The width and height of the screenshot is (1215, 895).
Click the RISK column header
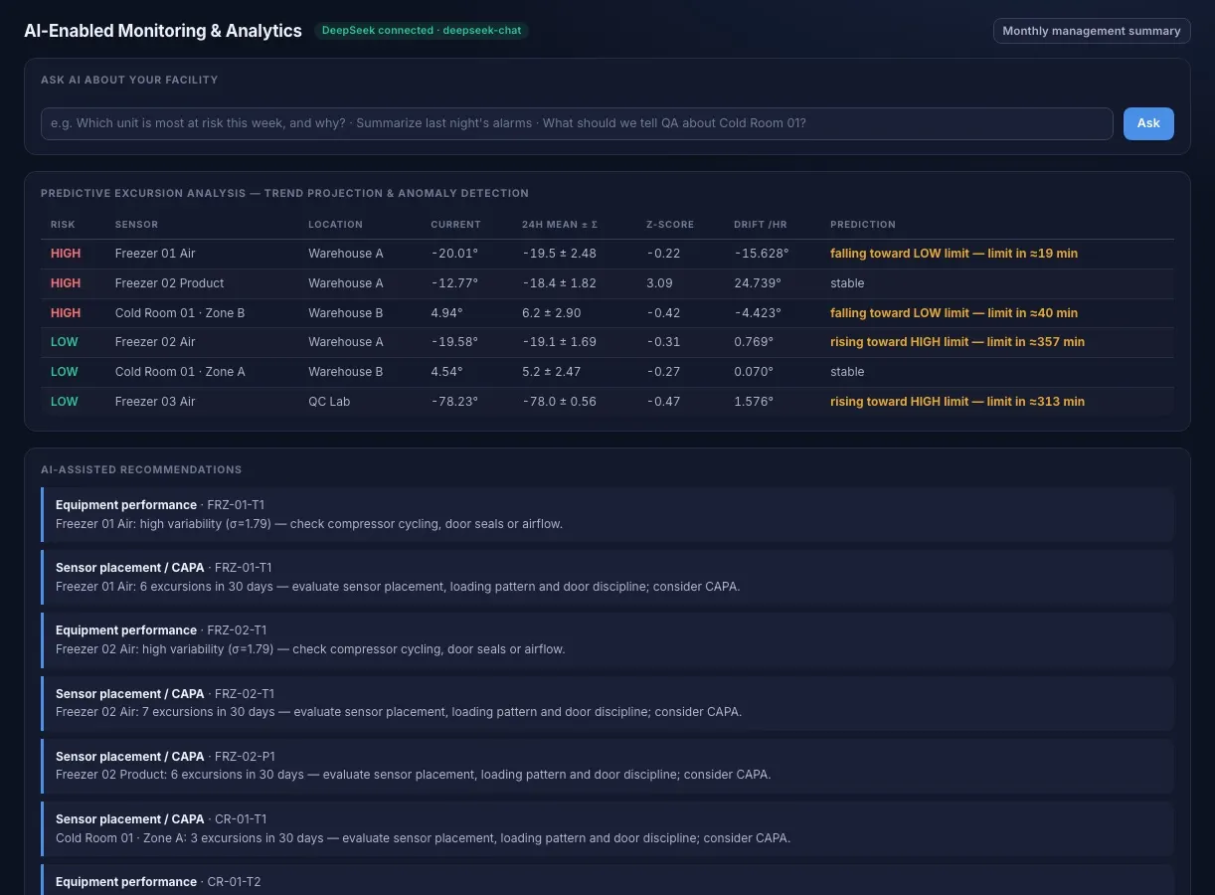(x=63, y=225)
